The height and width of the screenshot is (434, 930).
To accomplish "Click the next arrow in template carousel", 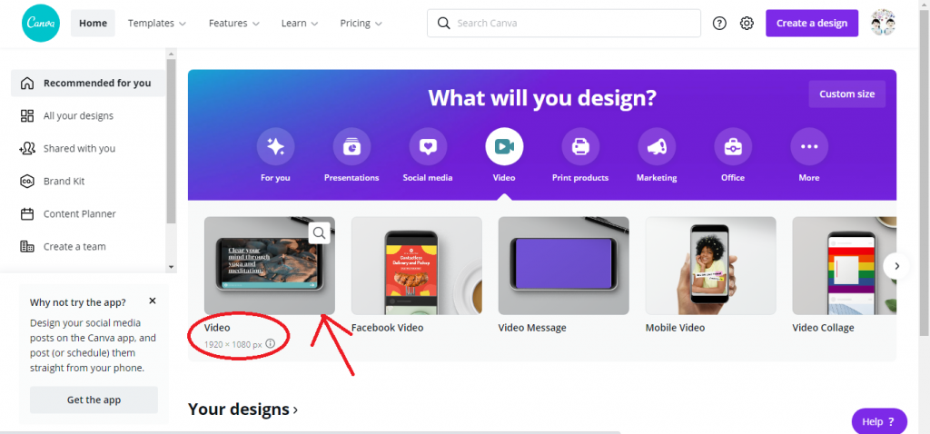I will pyautogui.click(x=896, y=266).
